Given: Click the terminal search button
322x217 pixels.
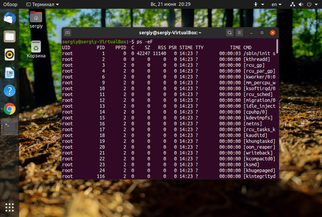Looking at the screenshot, I should point(230,33).
